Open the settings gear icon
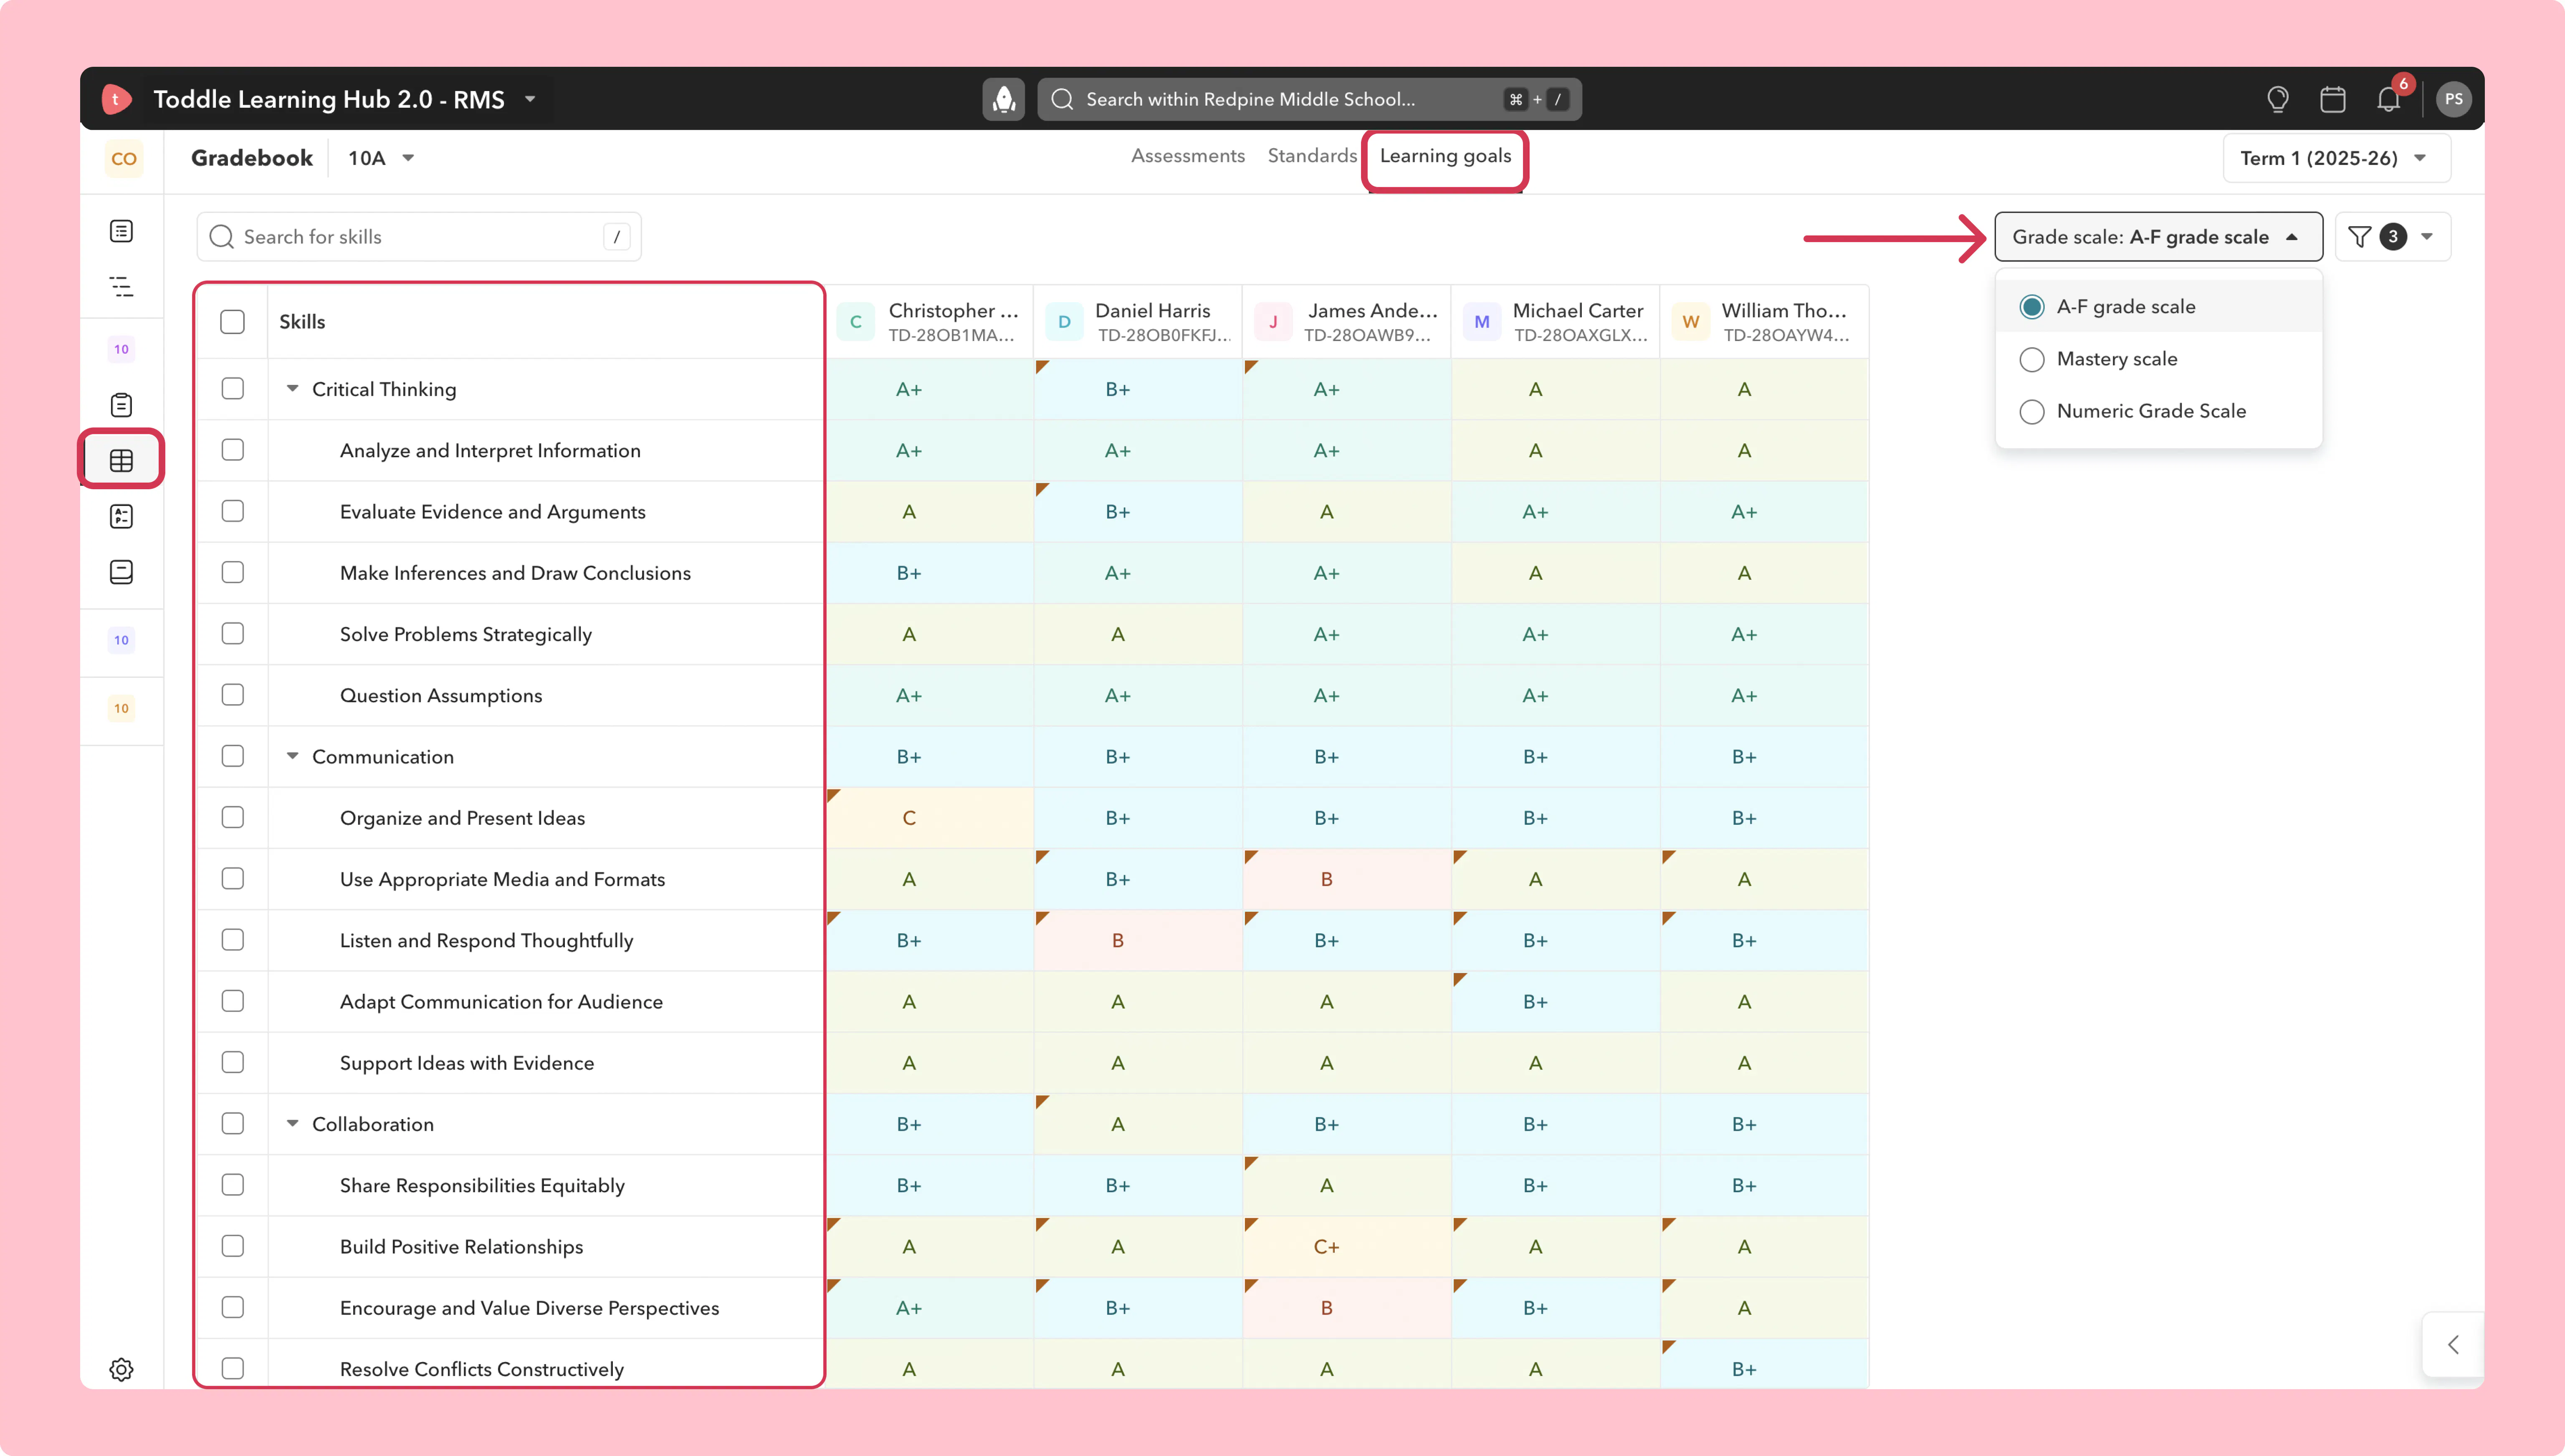The width and height of the screenshot is (2565, 1456). (x=121, y=1369)
